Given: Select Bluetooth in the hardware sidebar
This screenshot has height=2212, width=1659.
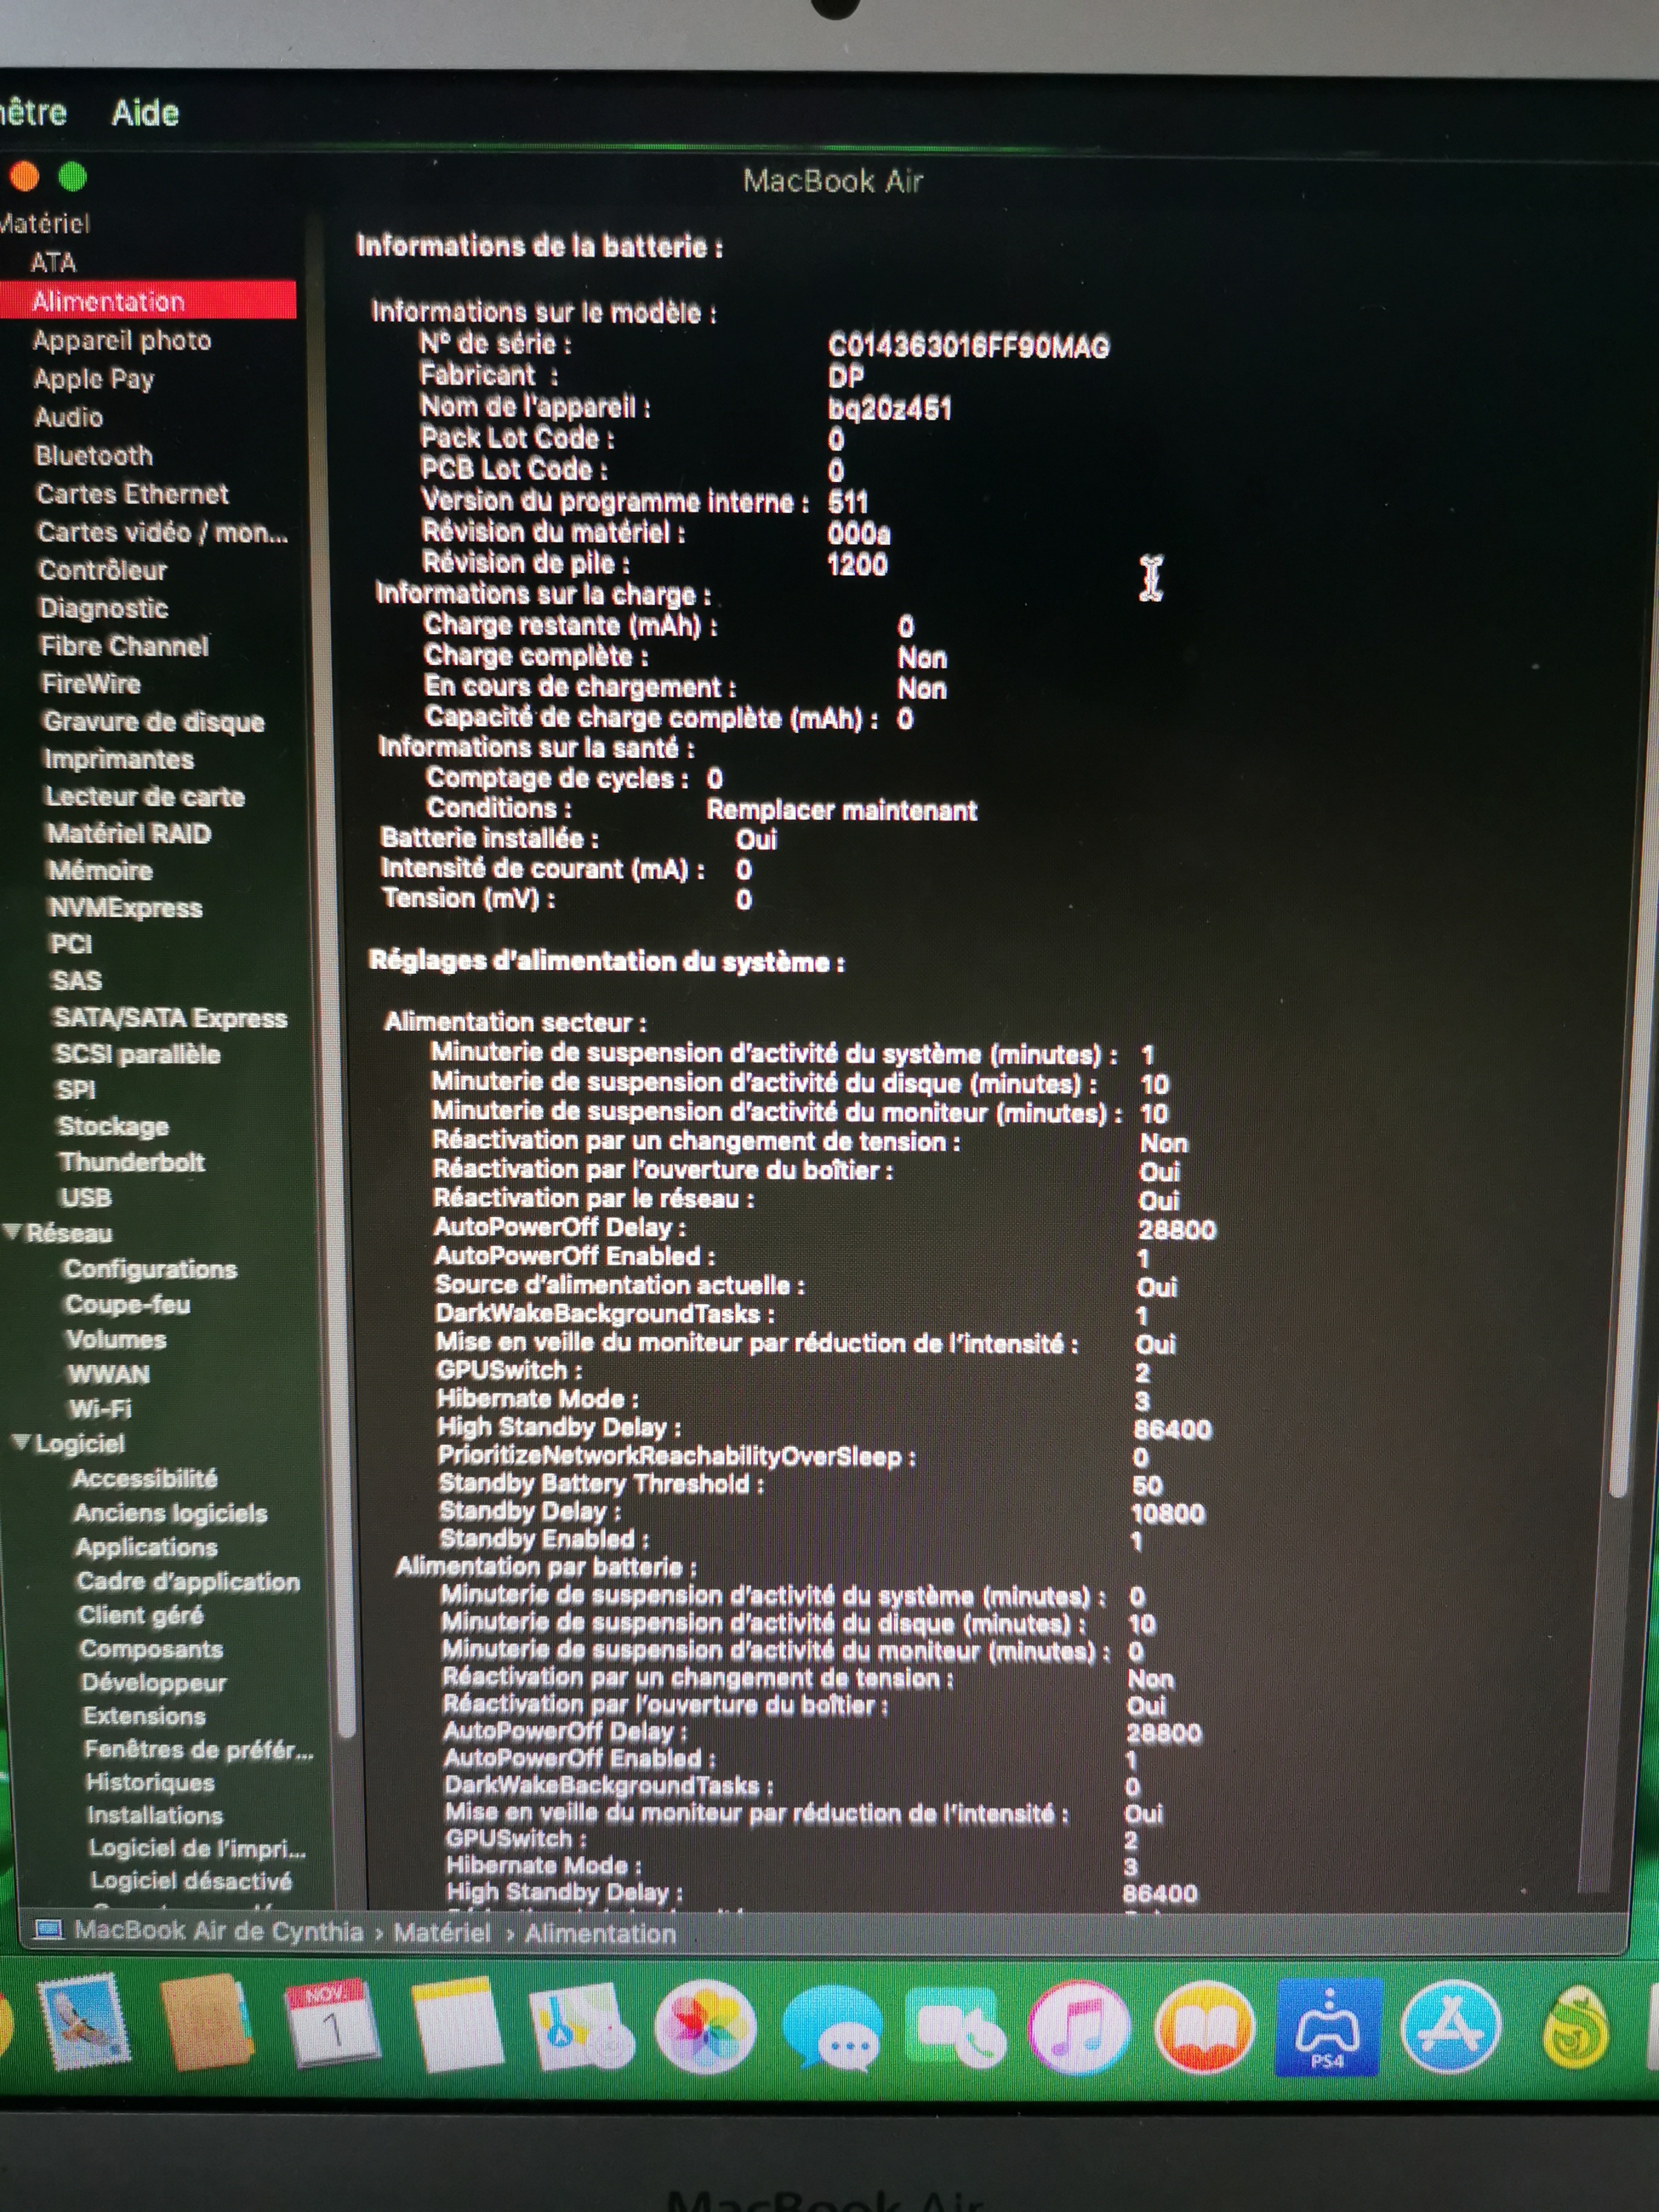Looking at the screenshot, I should click(x=94, y=455).
